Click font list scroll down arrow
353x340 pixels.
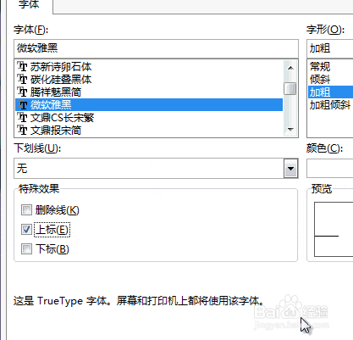(x=290, y=130)
